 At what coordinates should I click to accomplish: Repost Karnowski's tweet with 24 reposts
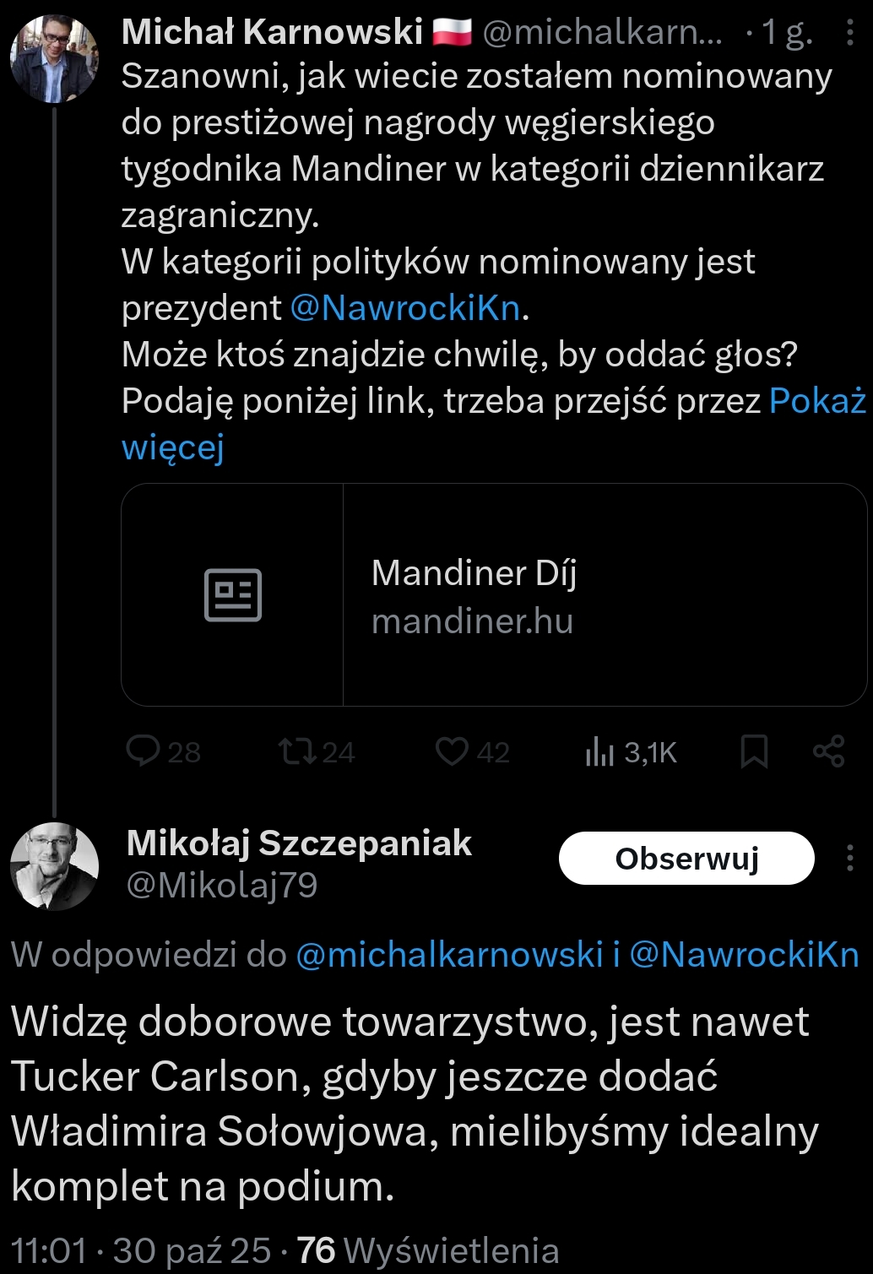pos(298,751)
